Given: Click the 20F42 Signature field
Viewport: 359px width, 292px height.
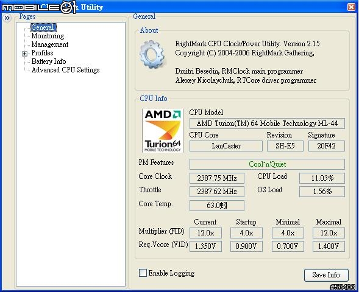Looking at the screenshot, I should 326,146.
